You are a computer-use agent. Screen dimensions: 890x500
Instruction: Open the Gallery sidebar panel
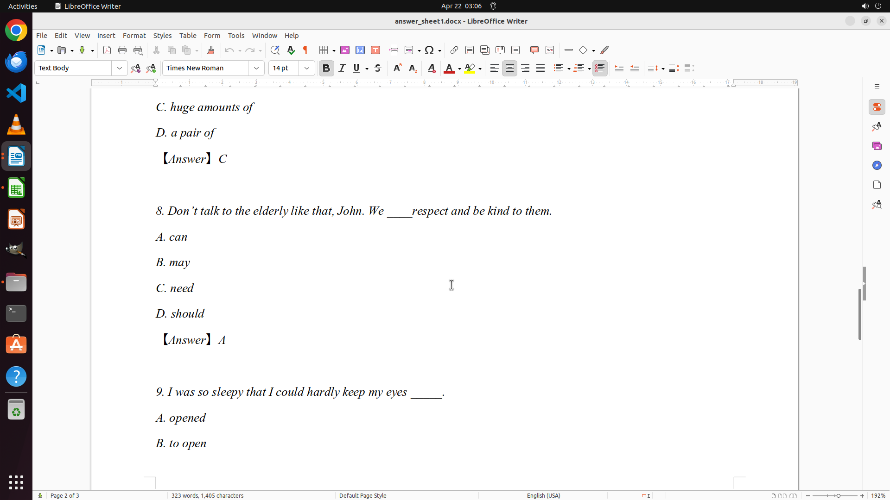tap(877, 146)
